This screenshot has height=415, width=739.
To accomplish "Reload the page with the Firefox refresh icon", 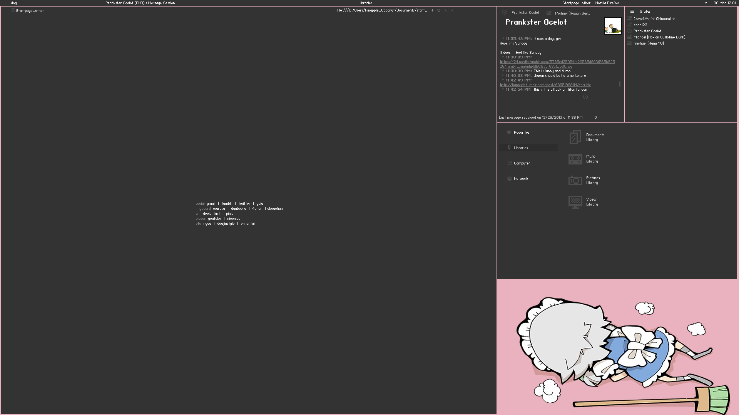I will 439,10.
